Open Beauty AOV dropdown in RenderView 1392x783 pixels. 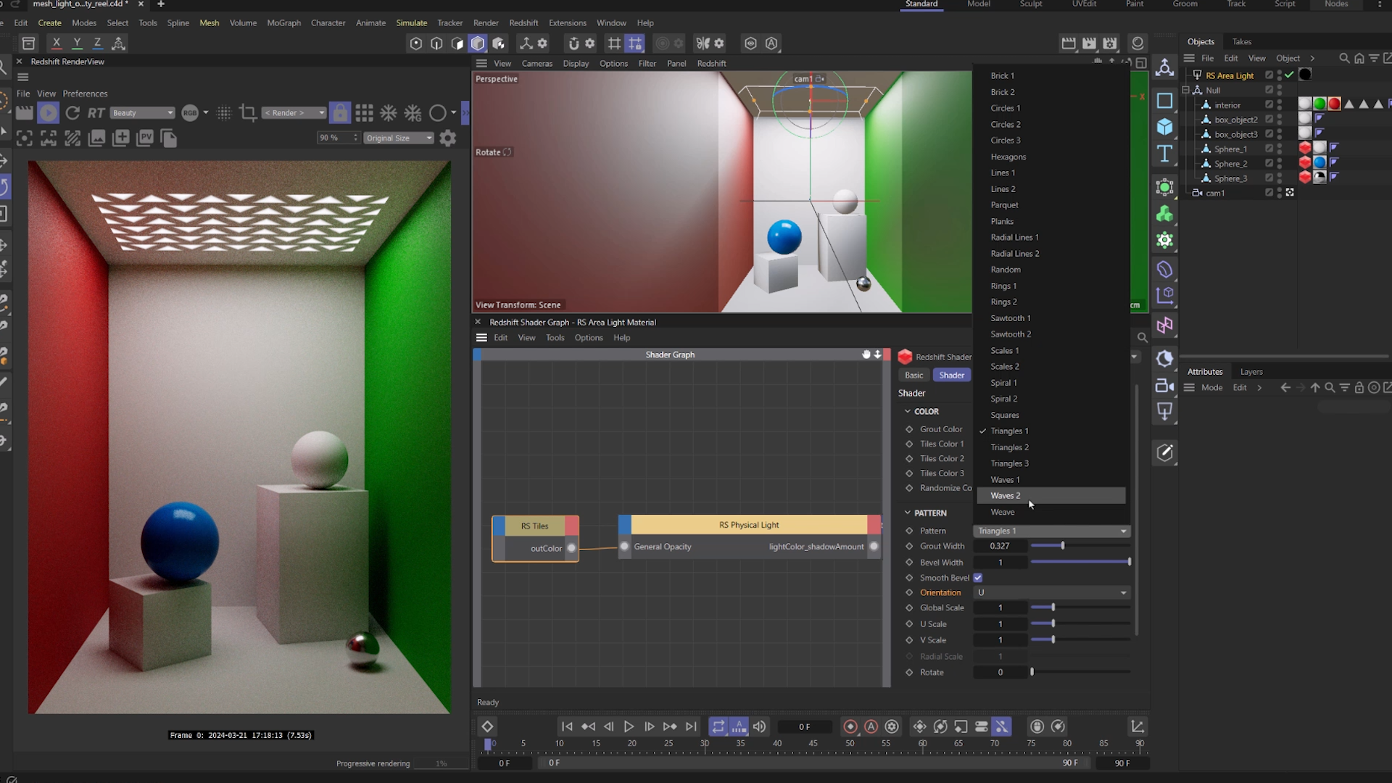pyautogui.click(x=142, y=113)
